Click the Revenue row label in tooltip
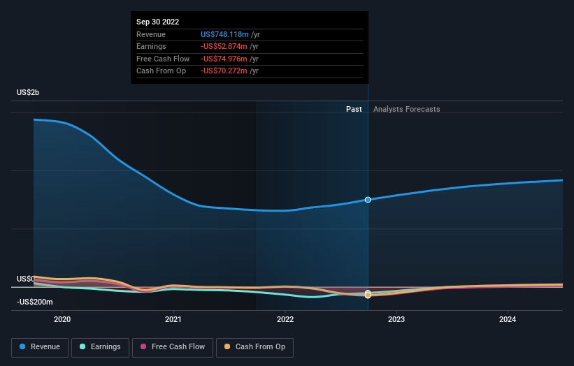This screenshot has width=574, height=366. pos(151,34)
